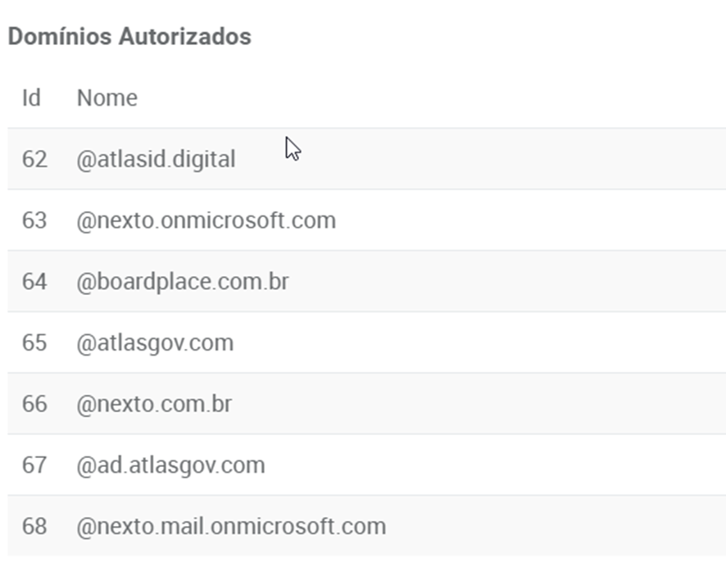The height and width of the screenshot is (580, 726).
Task: Sort by the Nome column header
Action: point(107,98)
